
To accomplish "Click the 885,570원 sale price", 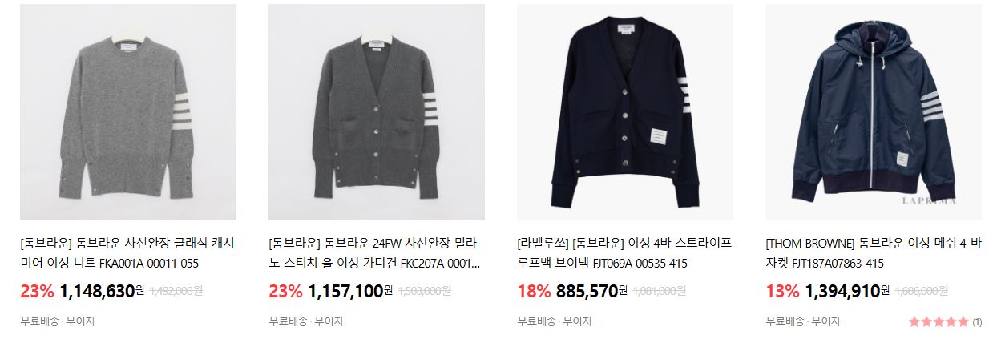I will pyautogui.click(x=591, y=291).
